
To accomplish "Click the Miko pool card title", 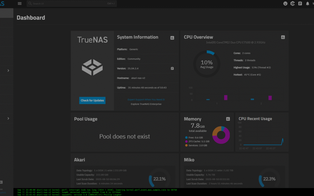I will 189,160.
